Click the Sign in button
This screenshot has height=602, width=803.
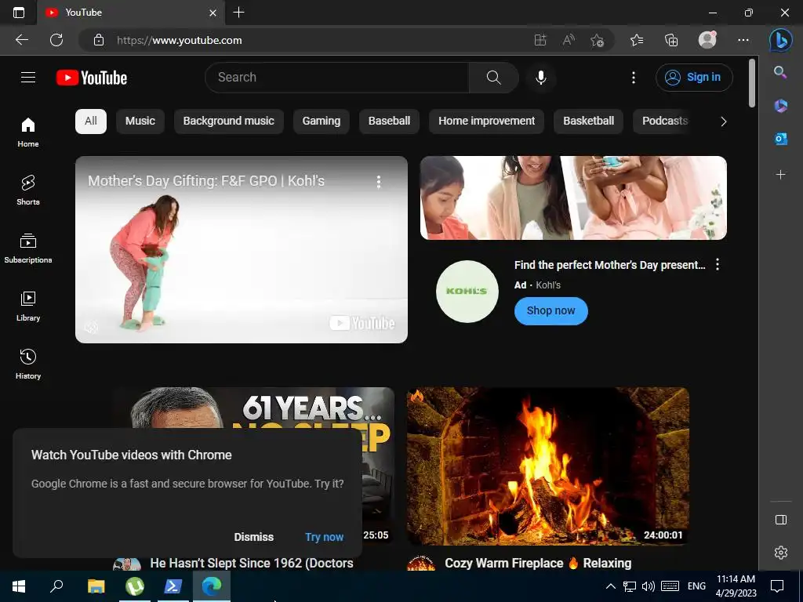[x=694, y=78]
